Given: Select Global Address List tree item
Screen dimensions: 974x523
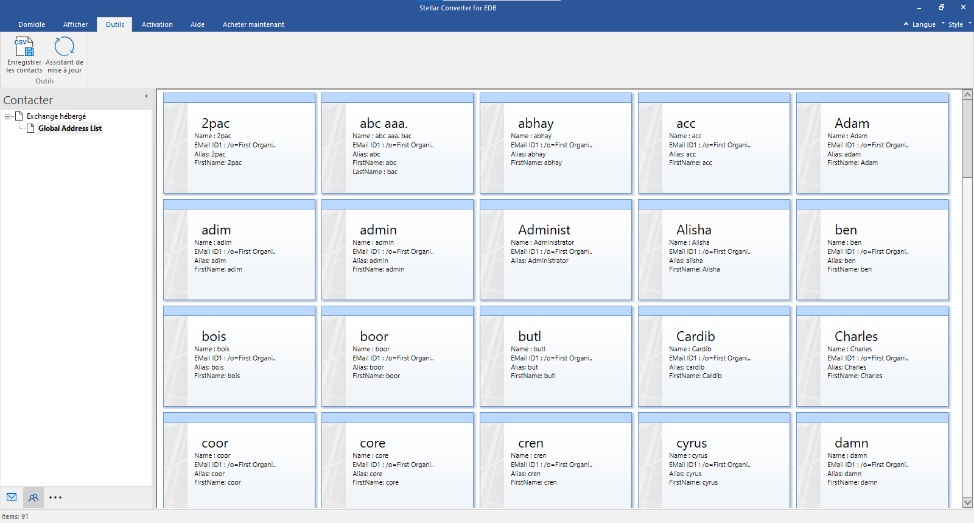Looking at the screenshot, I should (x=70, y=128).
